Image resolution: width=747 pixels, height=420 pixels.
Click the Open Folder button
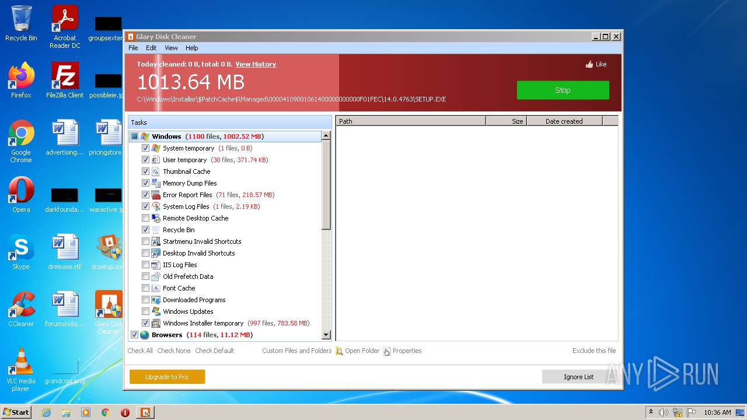click(x=357, y=351)
